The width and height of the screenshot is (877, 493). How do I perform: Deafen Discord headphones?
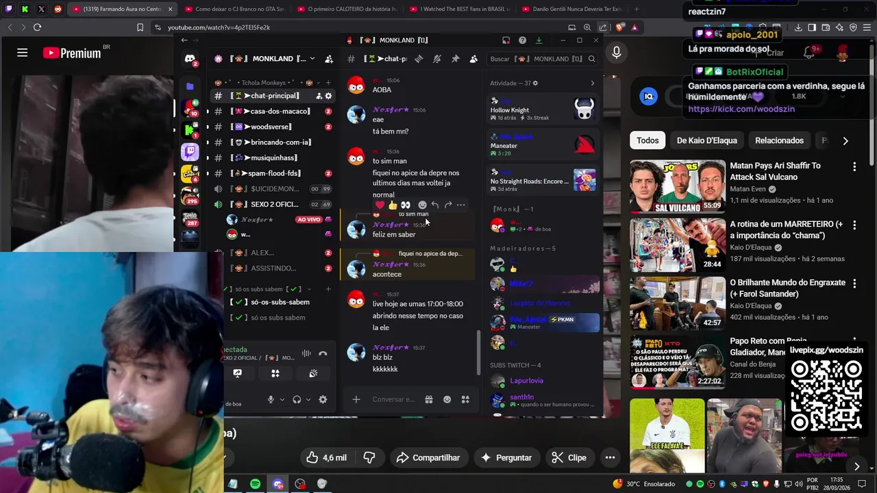click(x=297, y=400)
